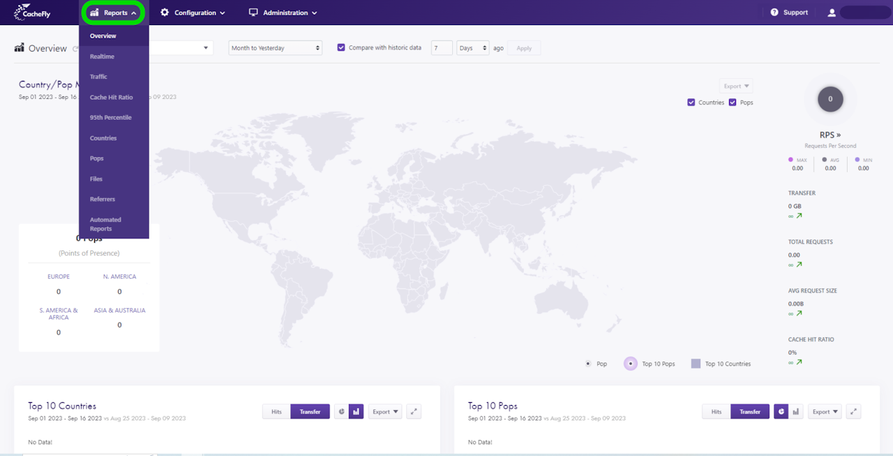The width and height of the screenshot is (893, 456).
Task: Open the Top 10 Pops Export dropdown
Action: point(824,412)
